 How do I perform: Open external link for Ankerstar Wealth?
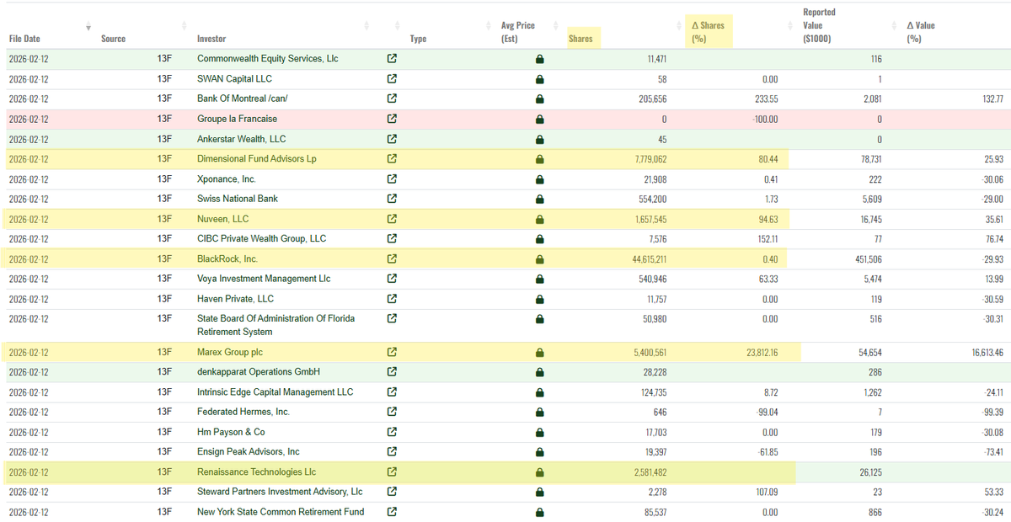click(392, 139)
